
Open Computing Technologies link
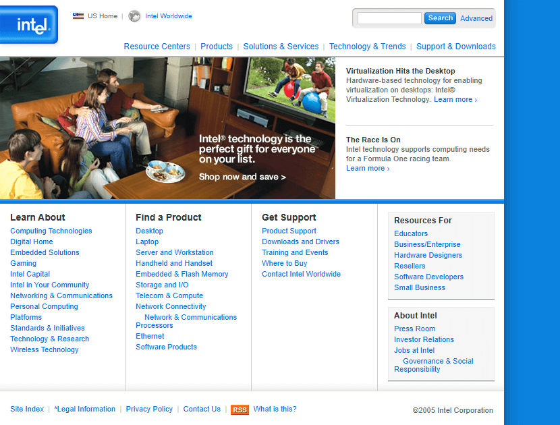[x=51, y=231]
